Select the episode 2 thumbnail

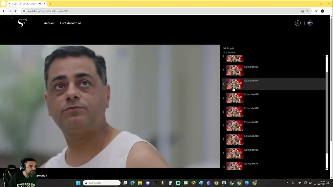coord(235,58)
